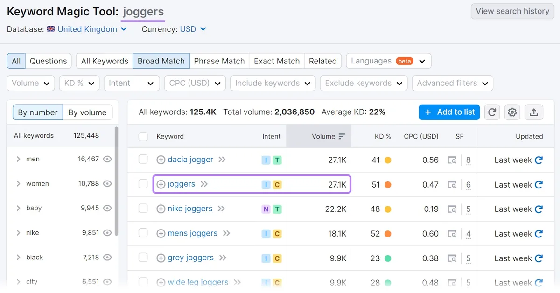Refresh nike joggers row update icon
560x293 pixels.
tap(539, 209)
